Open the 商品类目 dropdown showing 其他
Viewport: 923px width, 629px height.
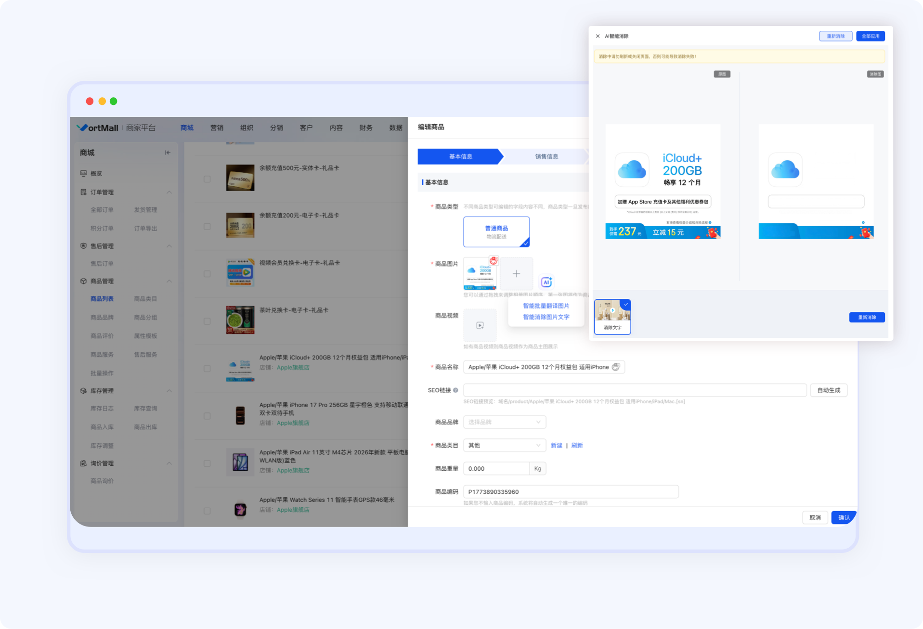pos(505,445)
